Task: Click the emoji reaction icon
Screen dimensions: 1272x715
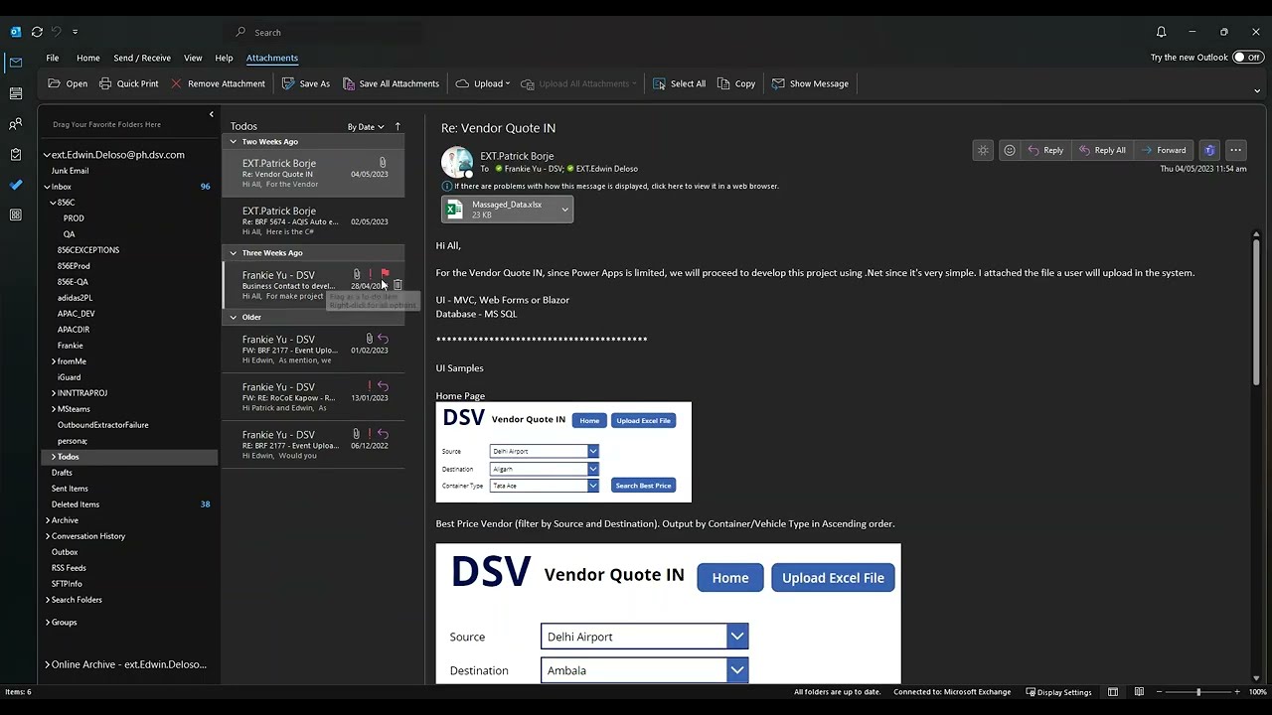Action: click(1010, 150)
